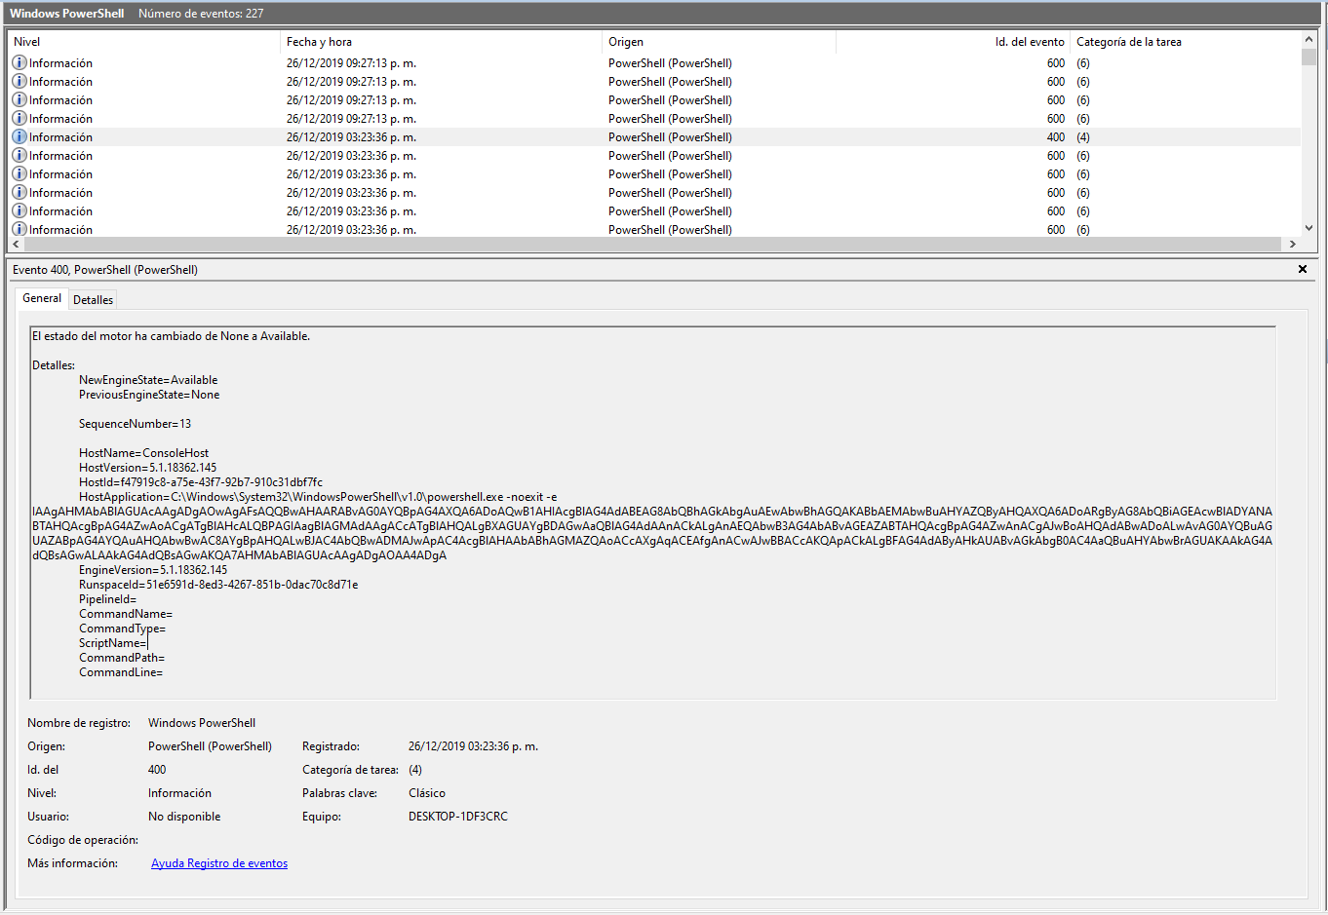1328x915 pixels.
Task: Click the event list vertical scrollbar thumb
Action: click(x=1308, y=56)
